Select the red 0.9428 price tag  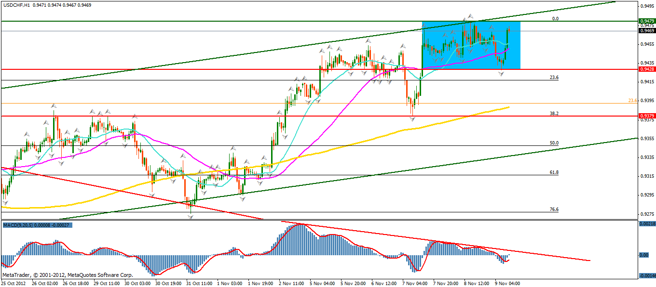click(x=646, y=69)
